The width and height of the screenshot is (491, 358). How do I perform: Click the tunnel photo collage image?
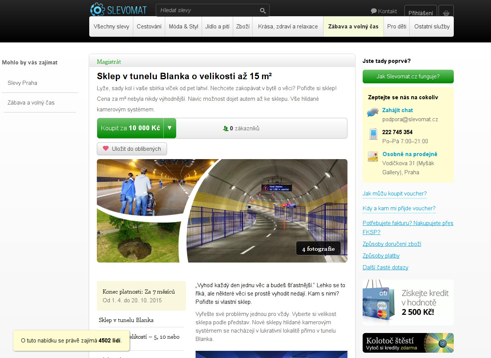(222, 211)
